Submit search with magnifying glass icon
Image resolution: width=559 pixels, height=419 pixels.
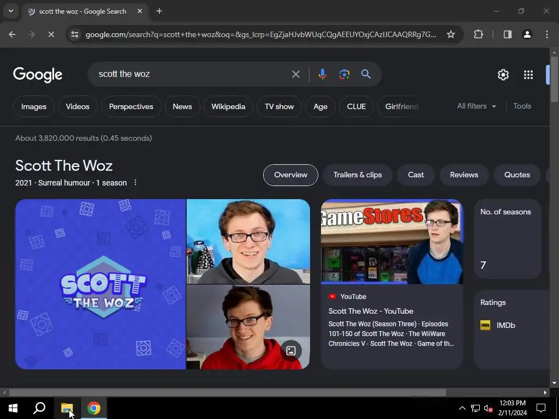tap(366, 74)
